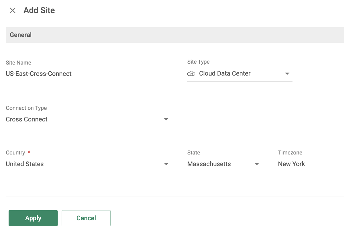Screen dimensions: 344x238
Task: Edit the Site Name field US-East-Cross-Connect
Action: (x=89, y=74)
